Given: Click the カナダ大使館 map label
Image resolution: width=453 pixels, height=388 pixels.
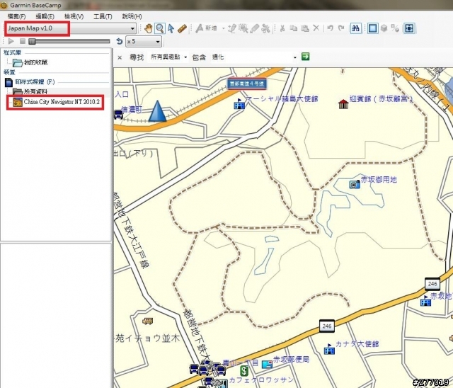Looking at the screenshot, I should pyautogui.click(x=357, y=344).
